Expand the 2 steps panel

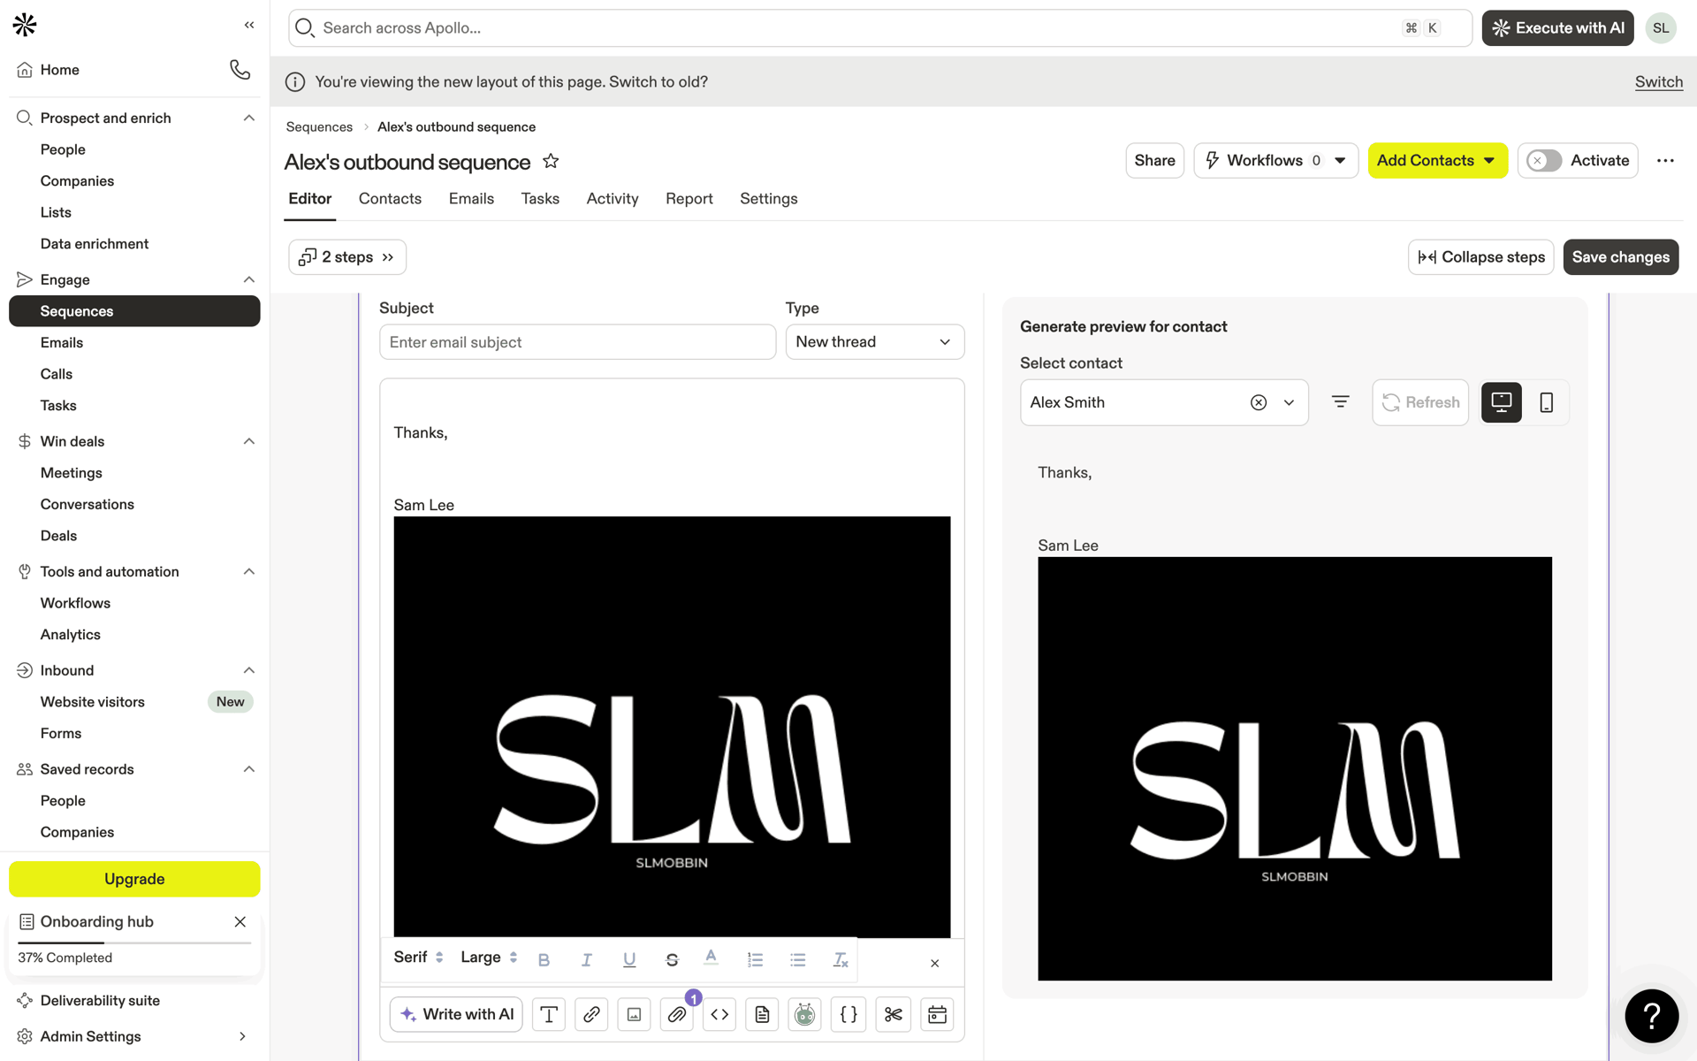point(347,257)
